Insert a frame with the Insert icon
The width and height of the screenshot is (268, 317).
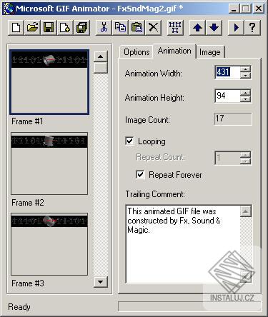[65, 28]
